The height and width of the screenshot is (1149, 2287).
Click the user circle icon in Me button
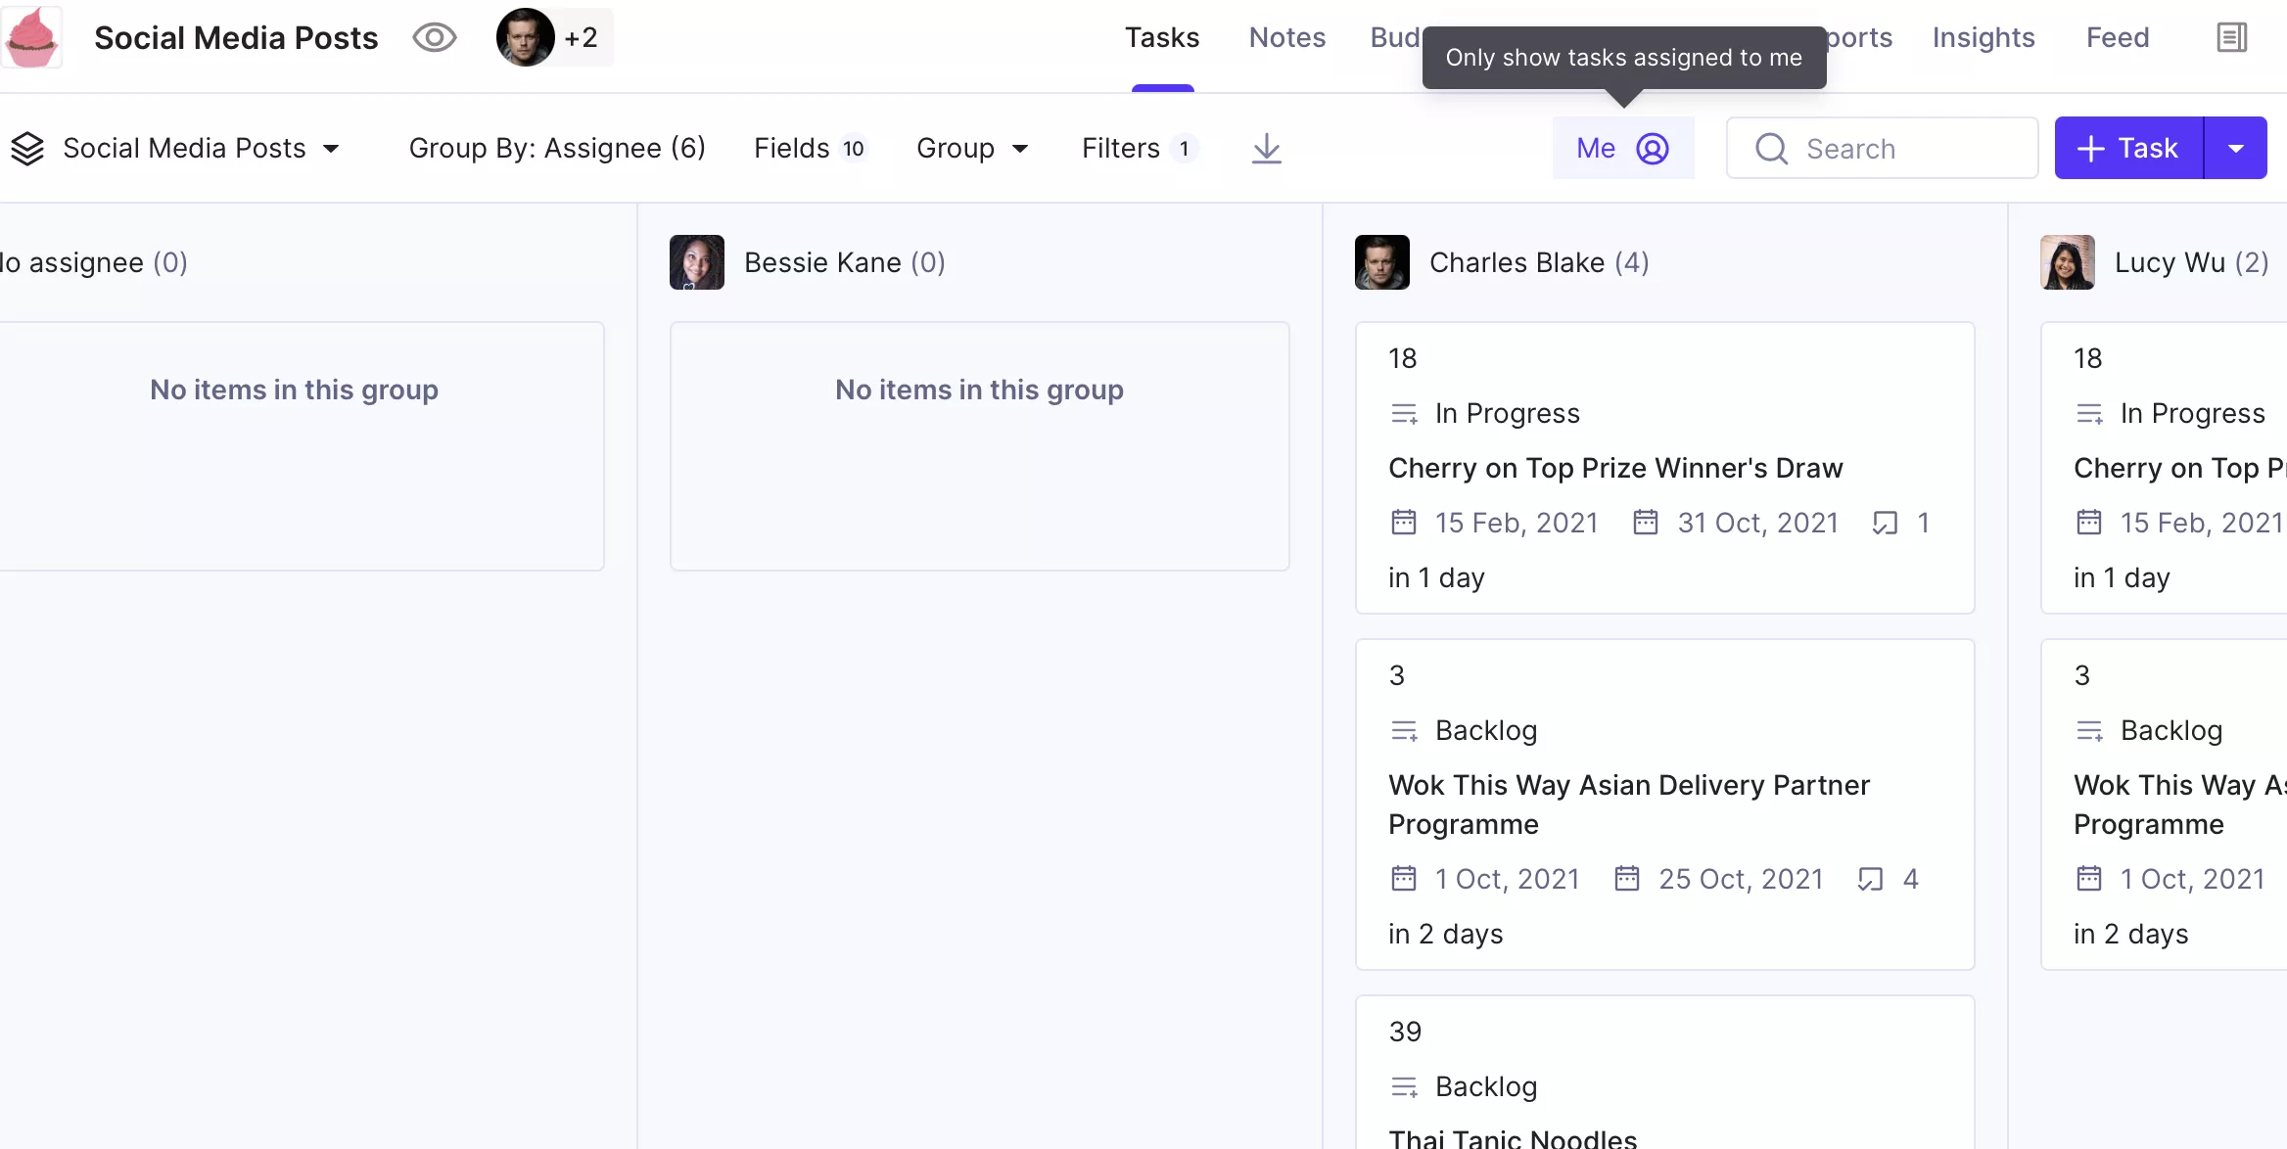pyautogui.click(x=1653, y=149)
